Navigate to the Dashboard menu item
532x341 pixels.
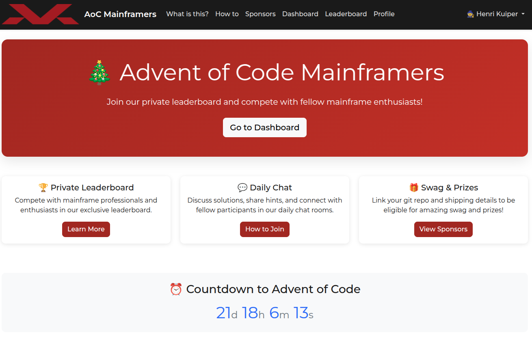(x=300, y=14)
